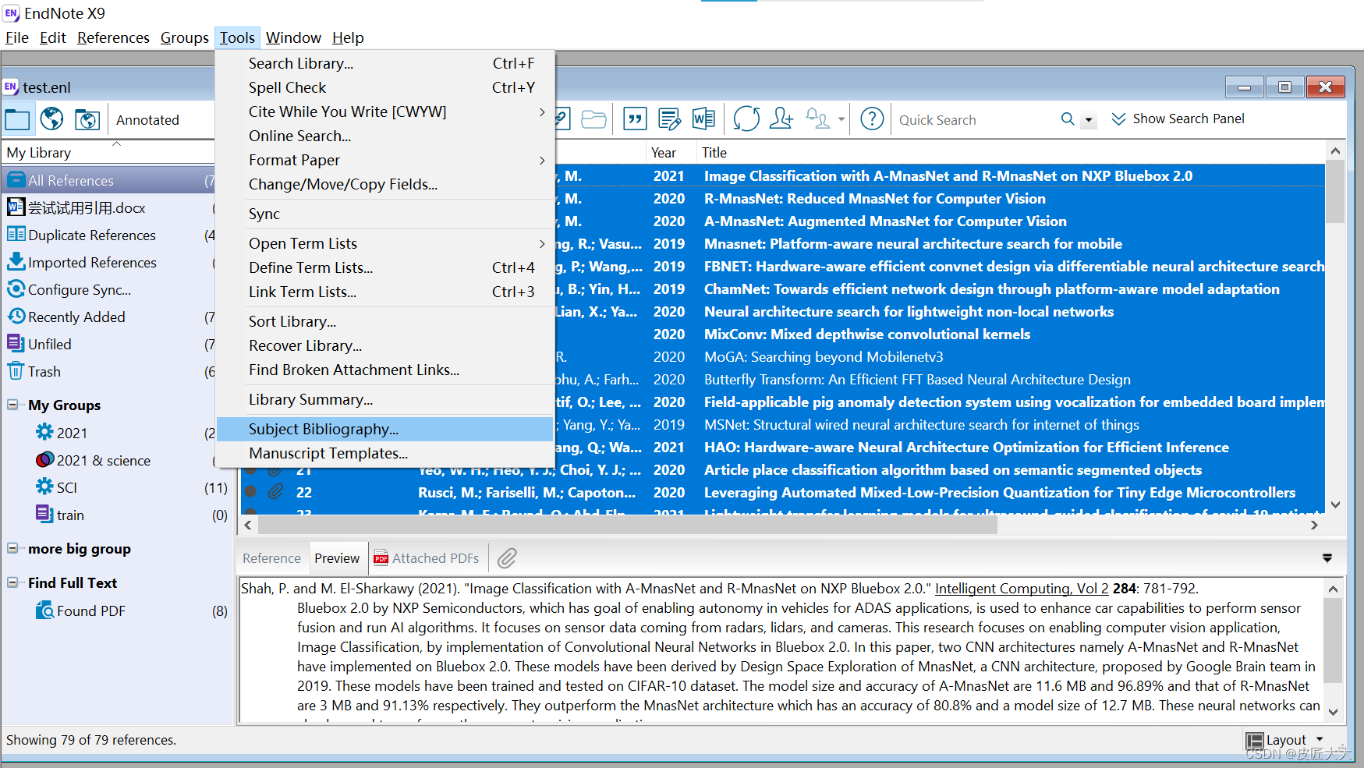Switch to the Attached PDFs tab
The height and width of the screenshot is (768, 1364).
click(427, 558)
